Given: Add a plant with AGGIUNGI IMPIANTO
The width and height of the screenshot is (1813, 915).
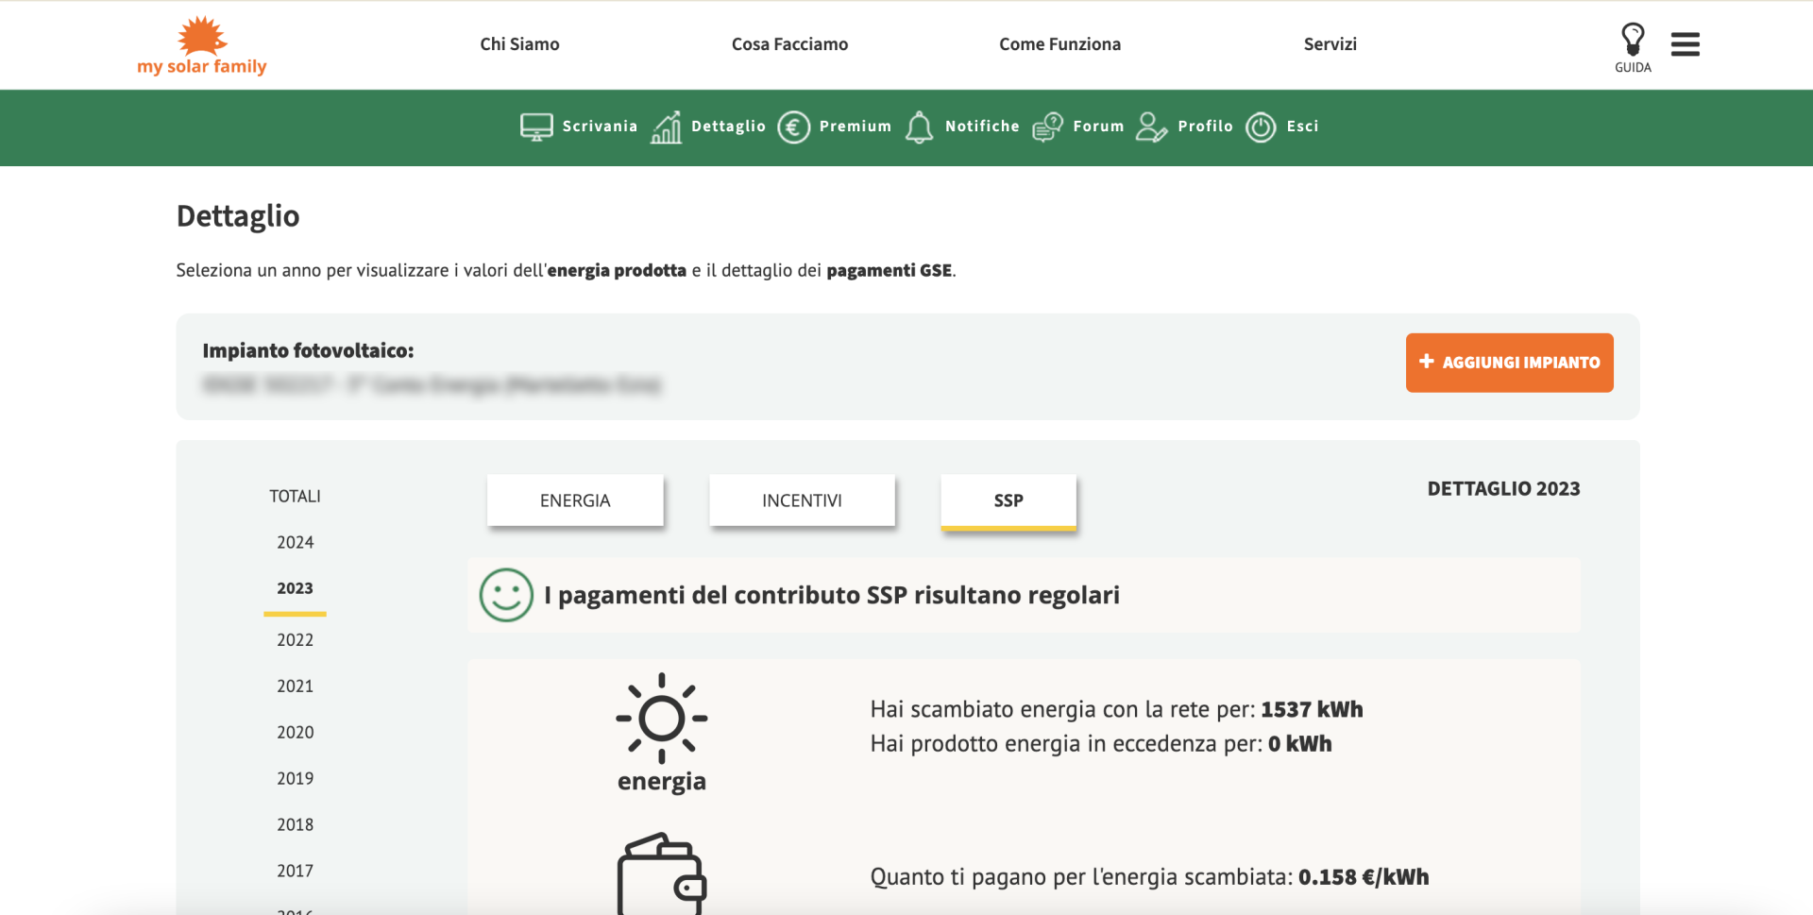Looking at the screenshot, I should coord(1509,363).
